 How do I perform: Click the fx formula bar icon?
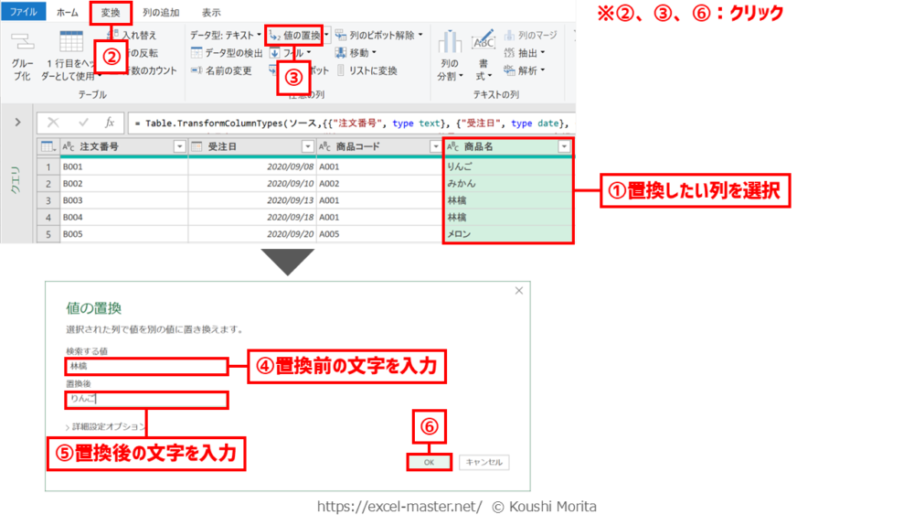click(110, 122)
